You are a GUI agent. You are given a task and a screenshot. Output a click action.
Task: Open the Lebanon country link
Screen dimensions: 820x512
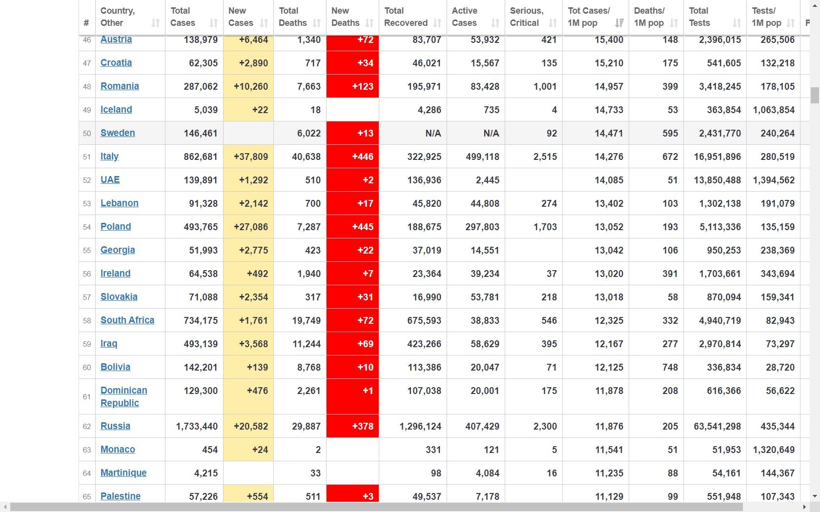120,203
